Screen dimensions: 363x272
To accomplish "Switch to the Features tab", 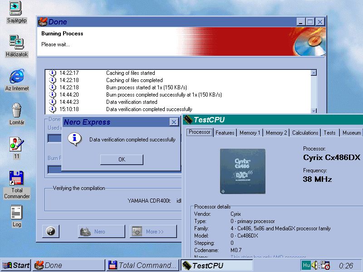I will pos(225,133).
